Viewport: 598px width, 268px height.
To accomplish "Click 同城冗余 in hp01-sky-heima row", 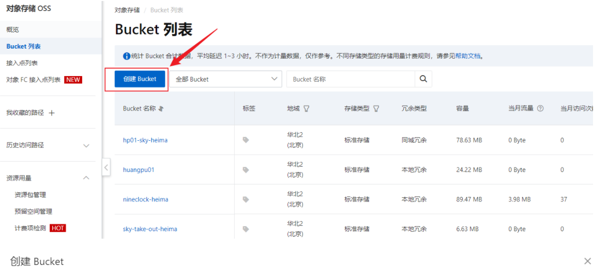I will [x=414, y=140].
